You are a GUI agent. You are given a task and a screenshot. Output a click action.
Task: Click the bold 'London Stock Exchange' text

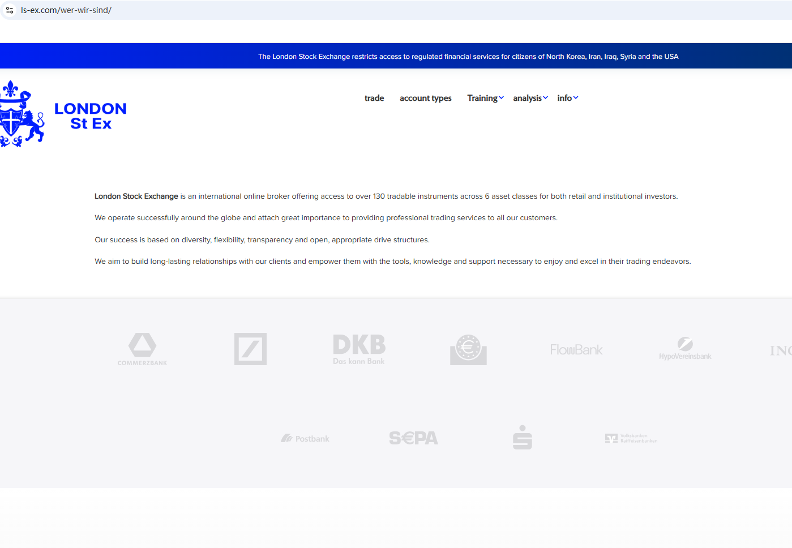tap(136, 196)
